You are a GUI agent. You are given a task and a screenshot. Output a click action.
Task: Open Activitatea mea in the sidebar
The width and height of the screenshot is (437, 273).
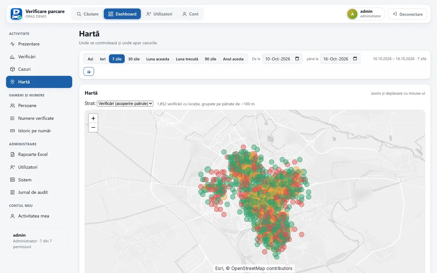click(39, 216)
